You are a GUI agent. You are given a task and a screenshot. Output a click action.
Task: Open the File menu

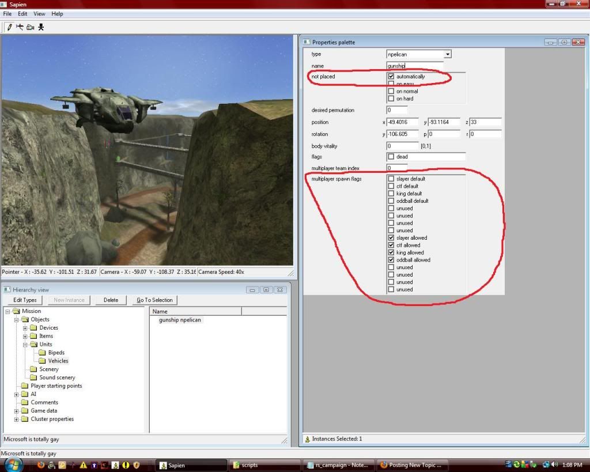(x=7, y=14)
